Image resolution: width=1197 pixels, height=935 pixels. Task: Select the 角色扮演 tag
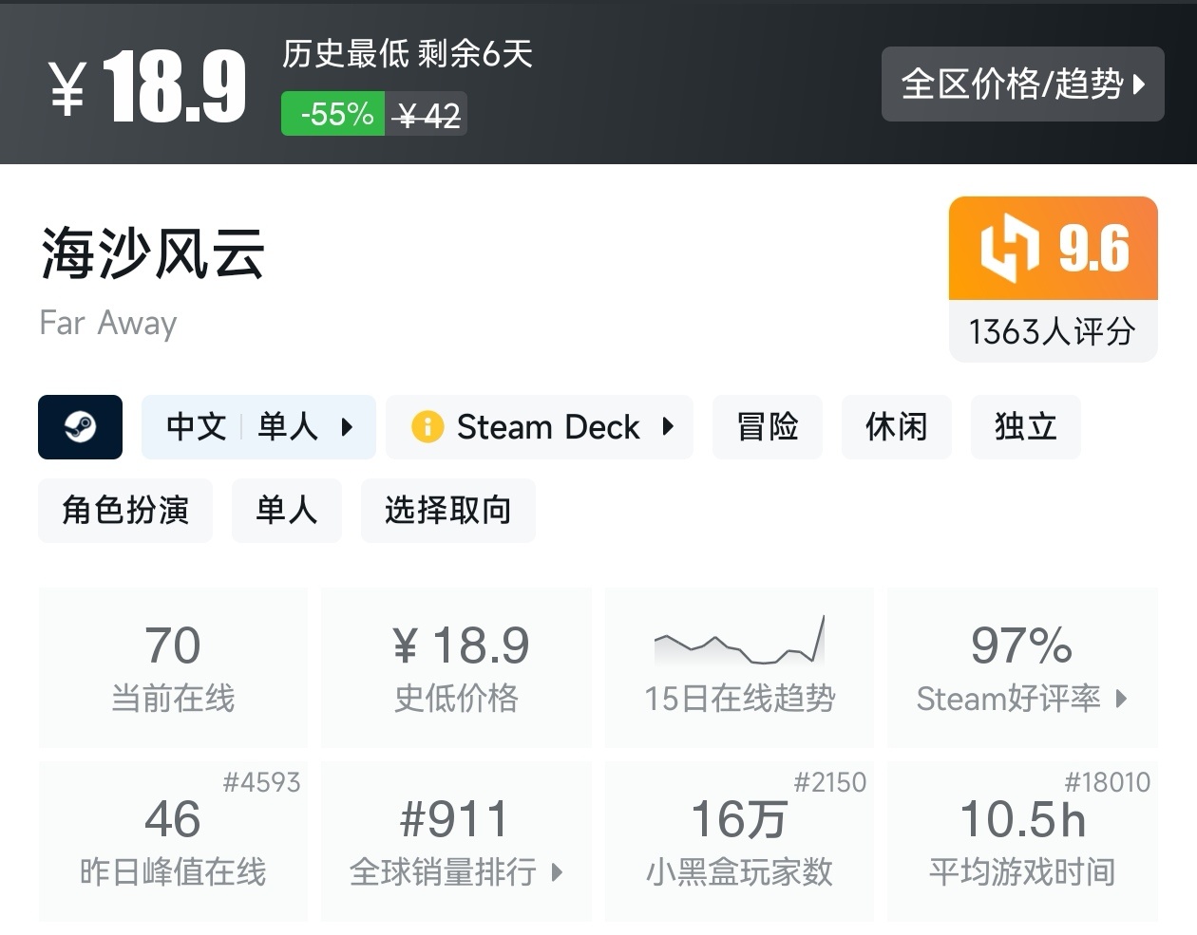click(x=124, y=511)
